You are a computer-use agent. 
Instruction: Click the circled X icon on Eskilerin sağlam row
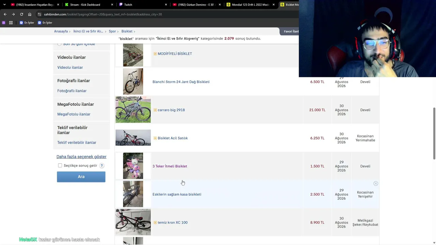[376, 183]
